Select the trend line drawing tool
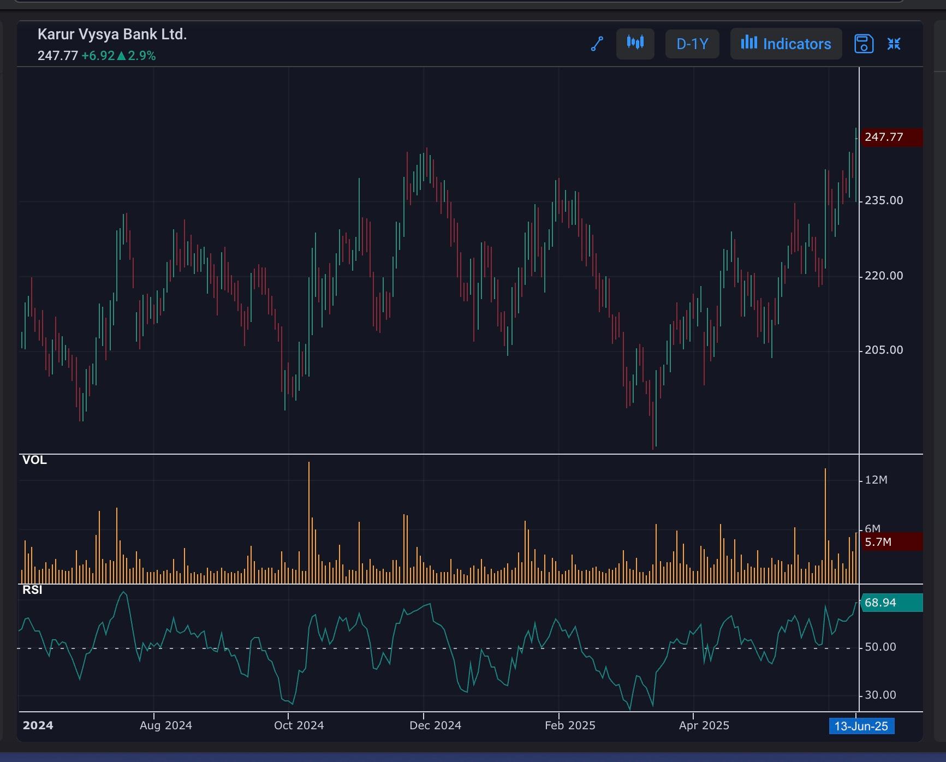The width and height of the screenshot is (946, 762). 597,44
